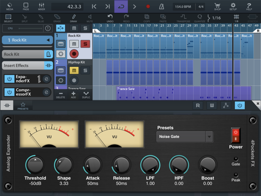Toggle ExpanderFX power on/off
This screenshot has height=196, width=261.
[9, 79]
